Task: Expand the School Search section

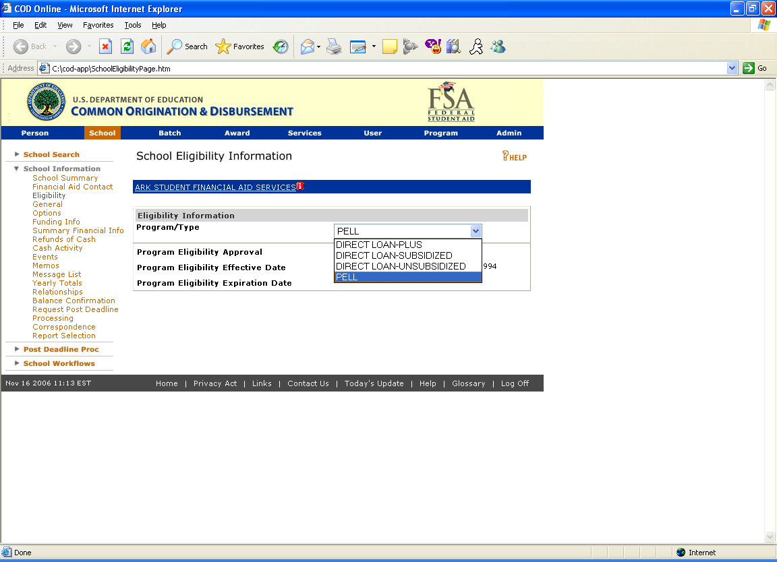Action: 51,154
